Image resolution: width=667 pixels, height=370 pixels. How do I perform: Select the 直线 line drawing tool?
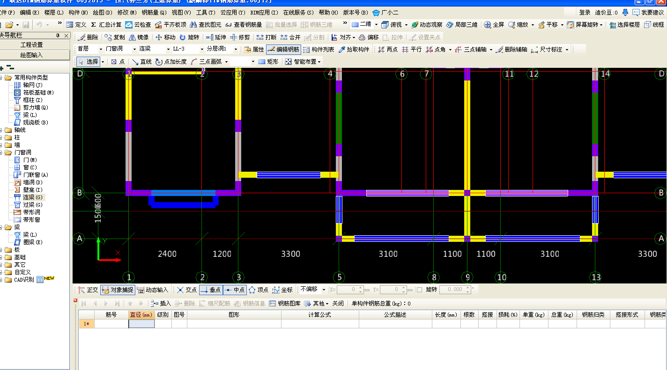coord(141,61)
